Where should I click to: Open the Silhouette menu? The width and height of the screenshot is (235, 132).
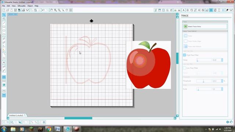(x=21, y=6)
